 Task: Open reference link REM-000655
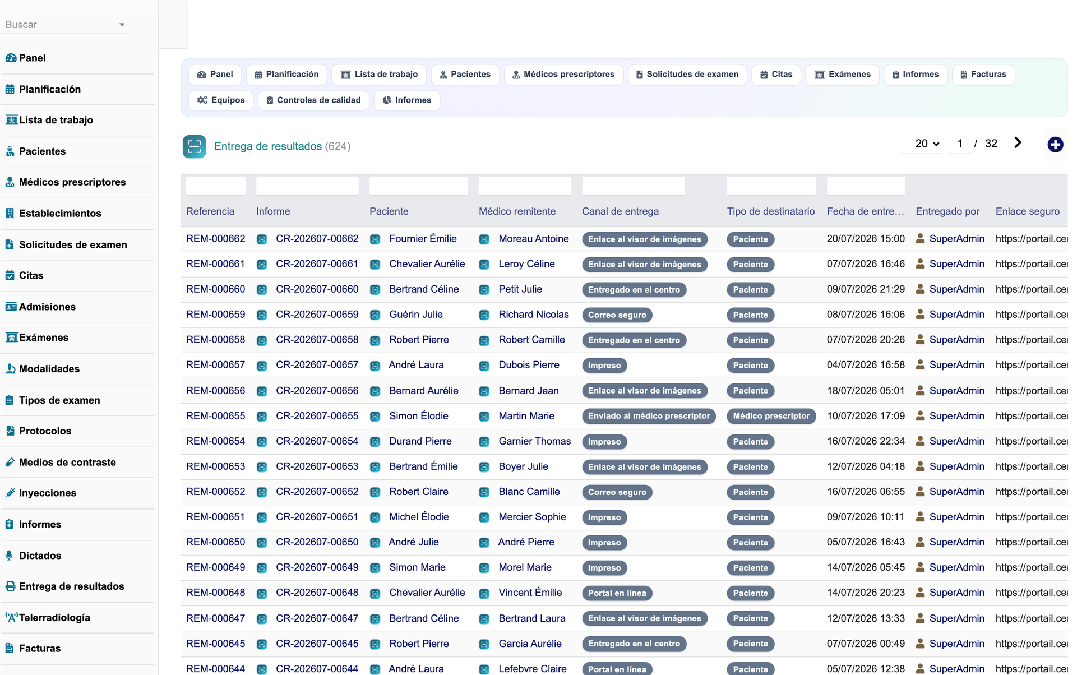point(215,416)
